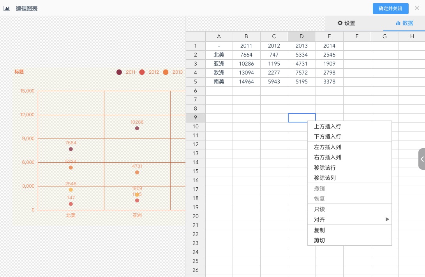The width and height of the screenshot is (425, 277).
Task: Select 移除该行 in the context menu
Action: pyautogui.click(x=324, y=168)
